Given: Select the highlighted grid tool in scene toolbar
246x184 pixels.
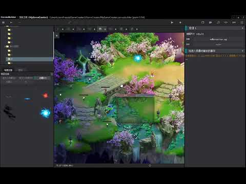Looking at the screenshot, I should 100,29.
